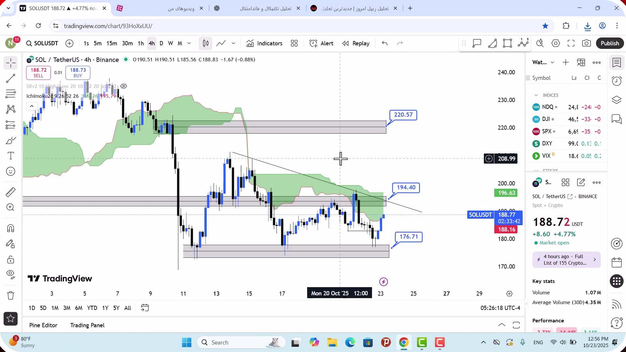
Task: Open the Fibonacci retracement tools
Action: click(11, 94)
